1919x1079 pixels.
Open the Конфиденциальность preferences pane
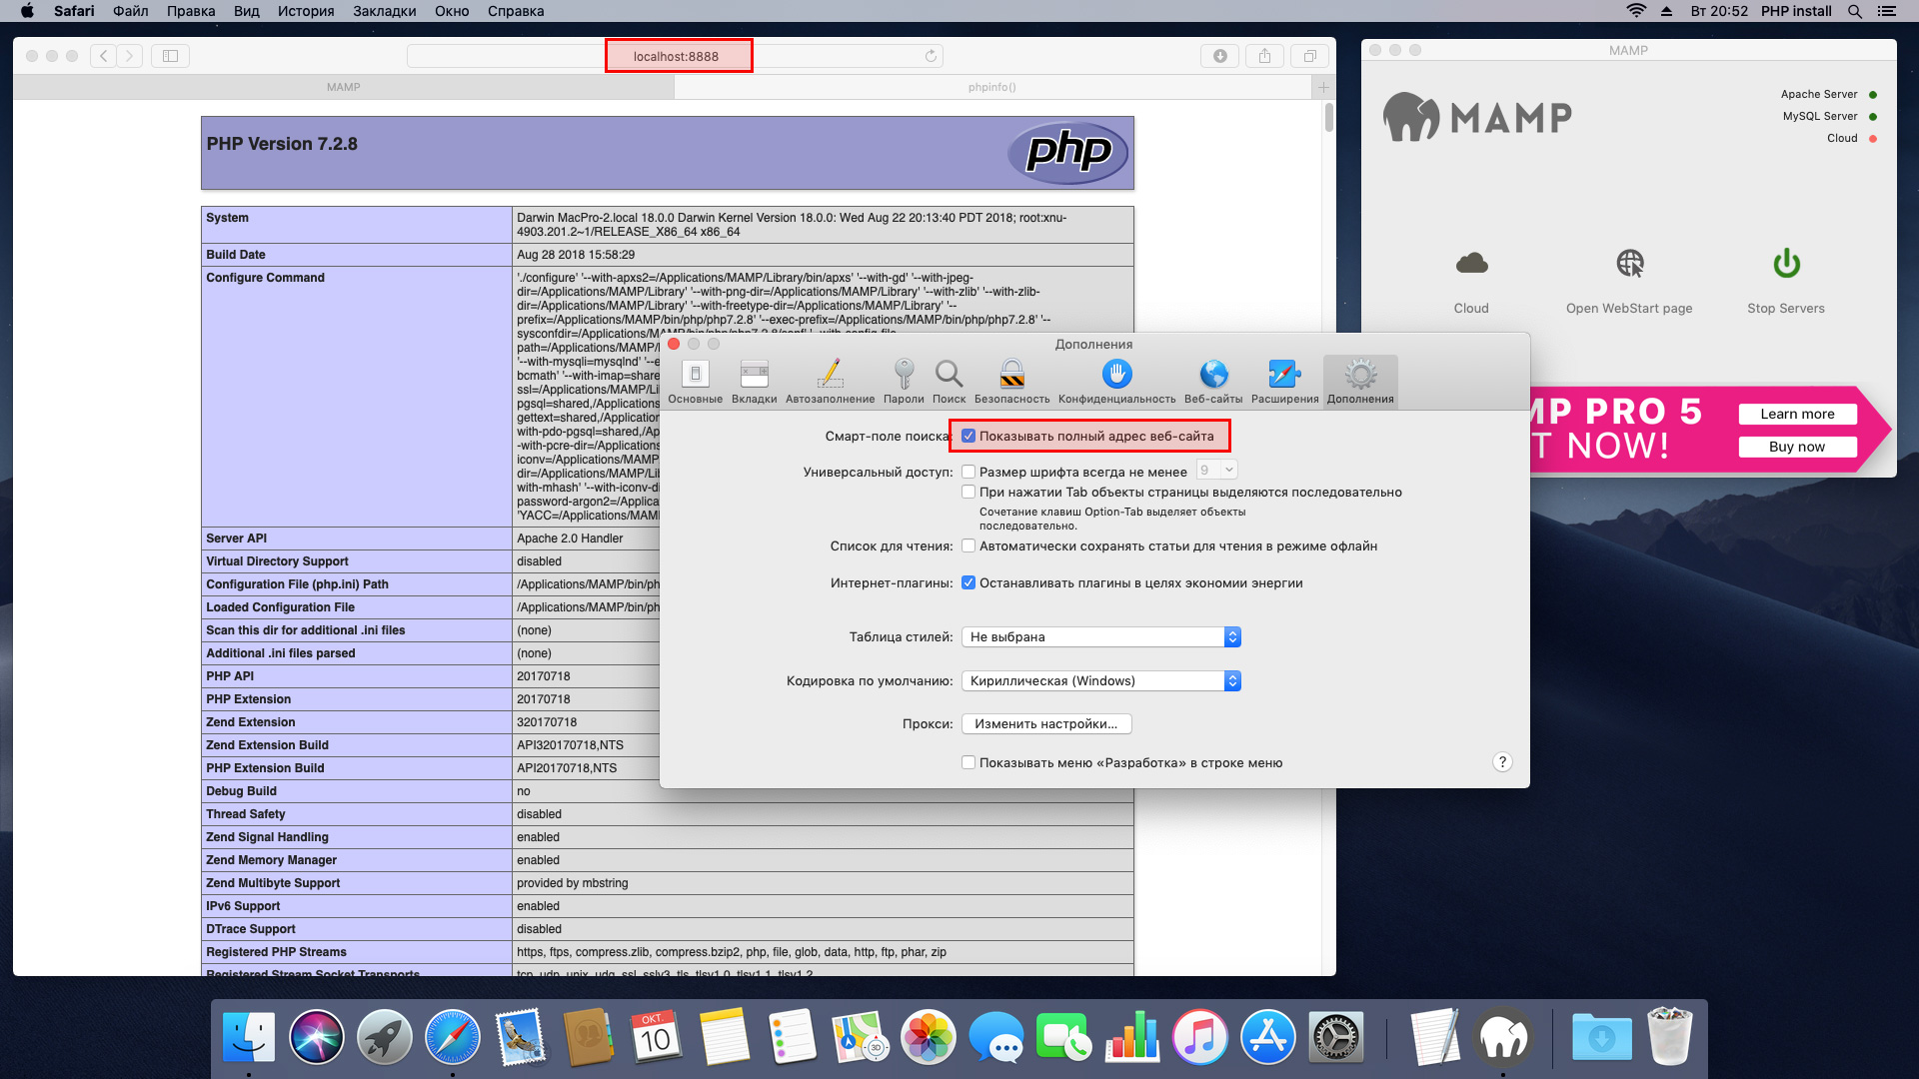pyautogui.click(x=1116, y=382)
